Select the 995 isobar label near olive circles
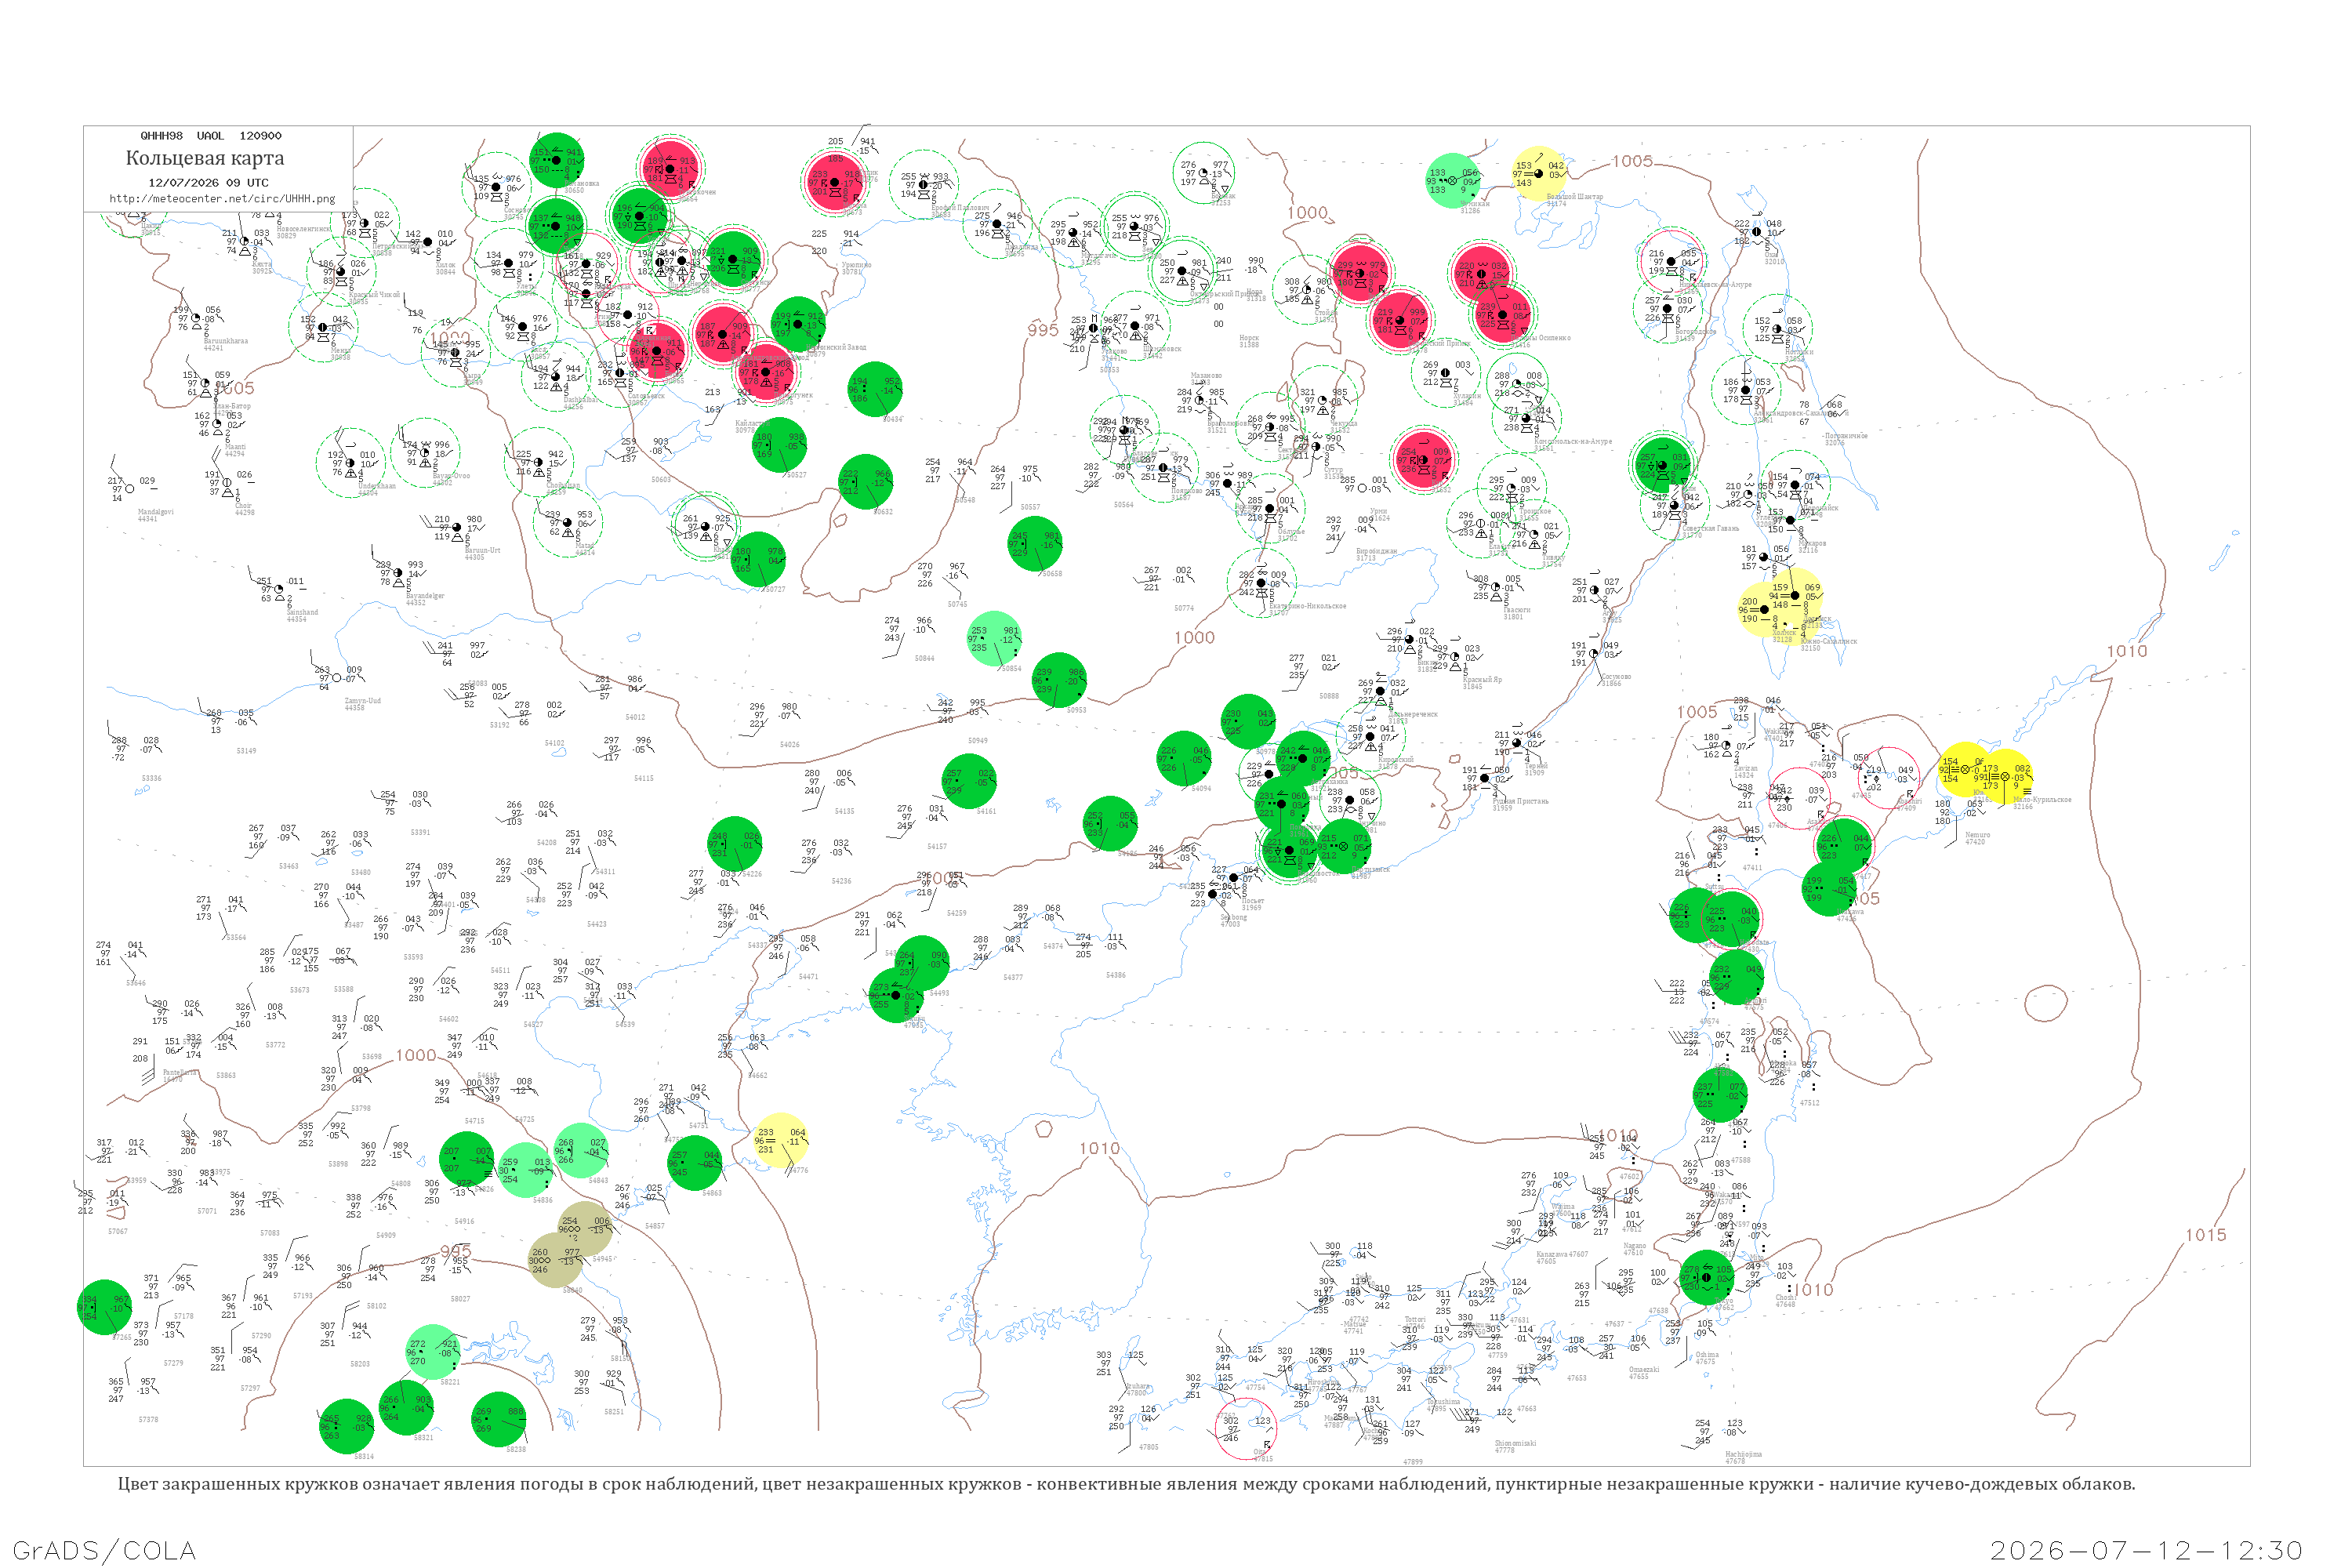2352x1568 pixels. click(x=455, y=1252)
